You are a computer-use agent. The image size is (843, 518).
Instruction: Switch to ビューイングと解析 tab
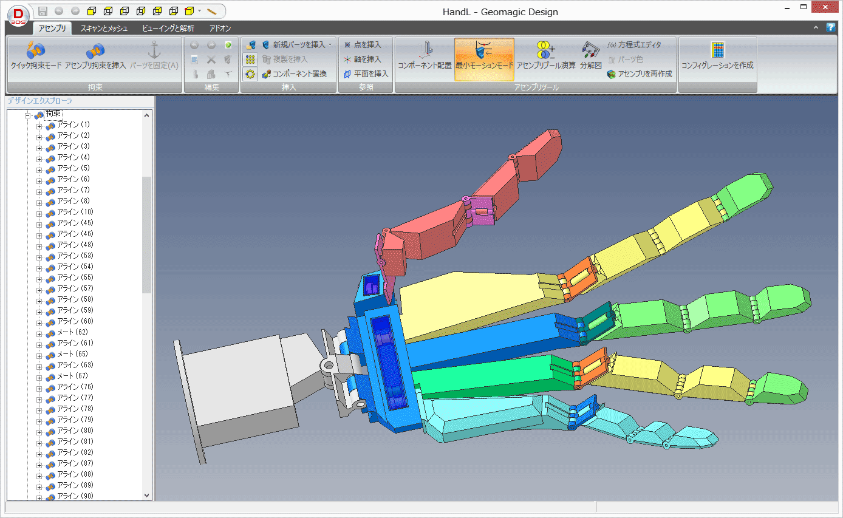168,28
